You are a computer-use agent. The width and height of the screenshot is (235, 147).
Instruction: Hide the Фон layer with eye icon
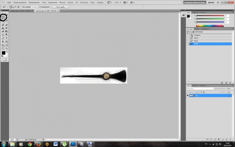(x=188, y=95)
